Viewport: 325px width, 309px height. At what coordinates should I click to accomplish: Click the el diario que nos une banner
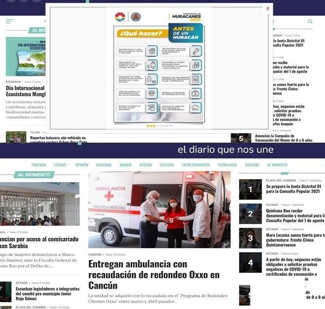pos(225,150)
